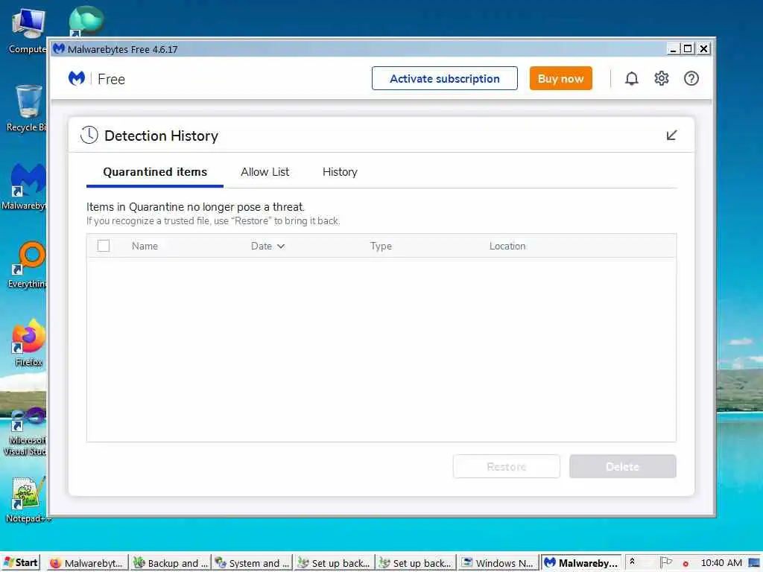Switch to the Allow List tab

pyautogui.click(x=265, y=172)
